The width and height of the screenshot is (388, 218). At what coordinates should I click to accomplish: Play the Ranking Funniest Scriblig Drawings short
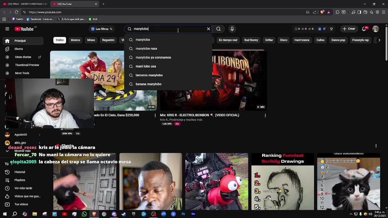click(283, 182)
